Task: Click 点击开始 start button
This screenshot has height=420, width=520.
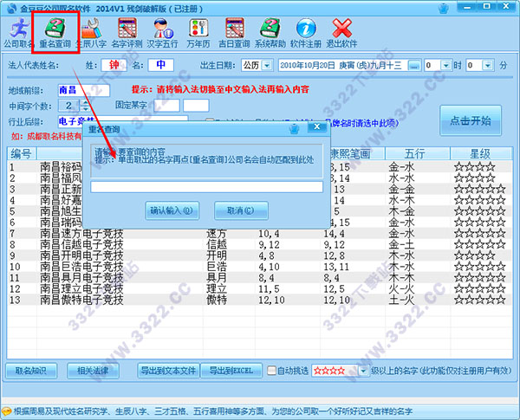Action: coord(471,120)
